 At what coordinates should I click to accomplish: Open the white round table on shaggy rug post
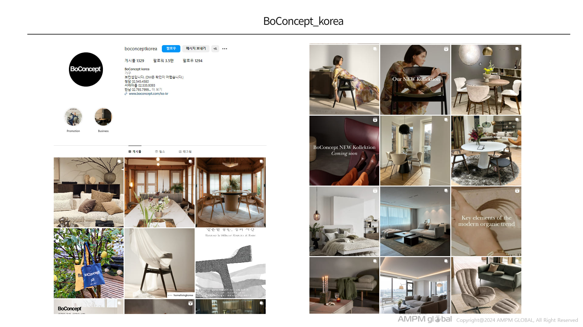486,150
